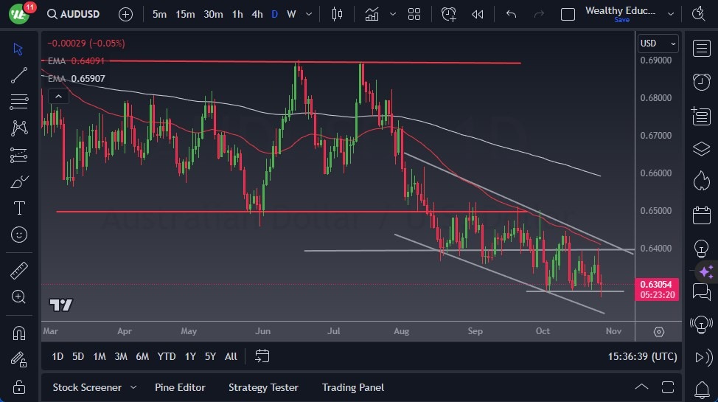Create an alert with the alarm icon
The width and height of the screenshot is (718, 402).
click(449, 14)
